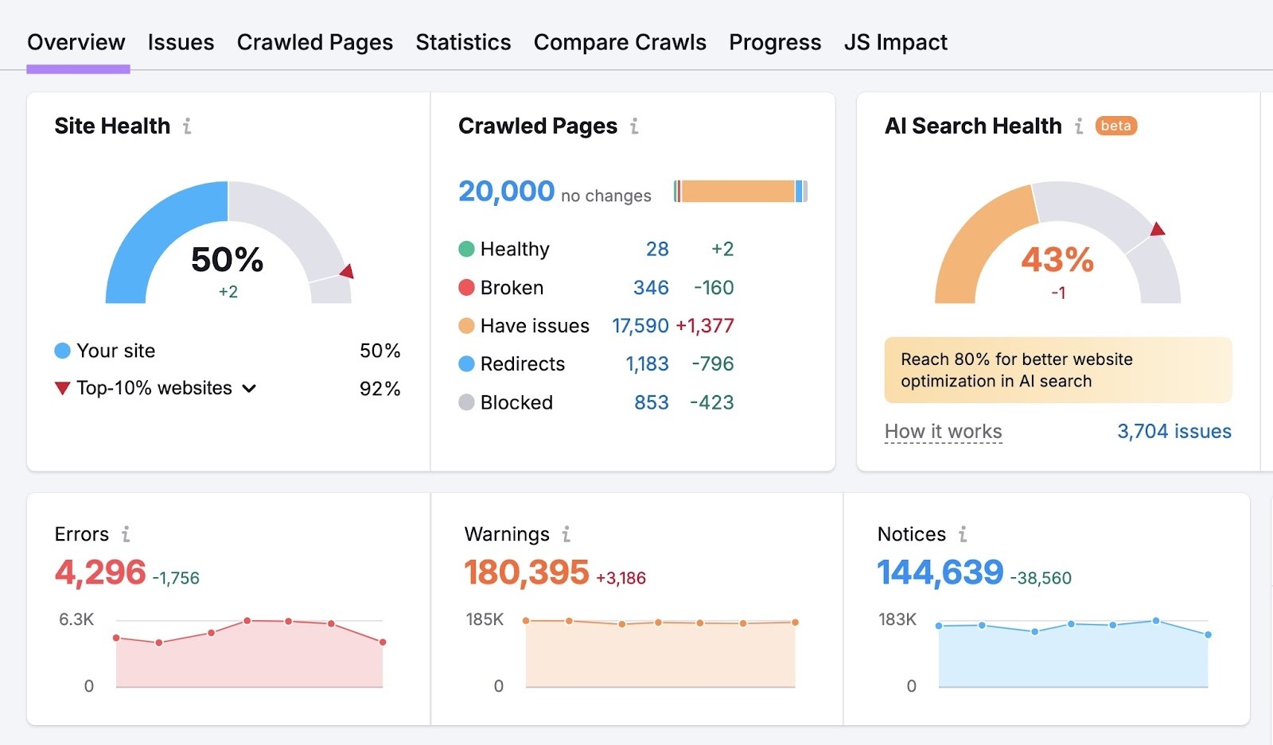
Task: Click the Errors info icon
Action: [x=127, y=534]
